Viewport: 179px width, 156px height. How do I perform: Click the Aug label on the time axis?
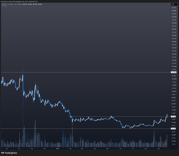[x=146, y=149]
